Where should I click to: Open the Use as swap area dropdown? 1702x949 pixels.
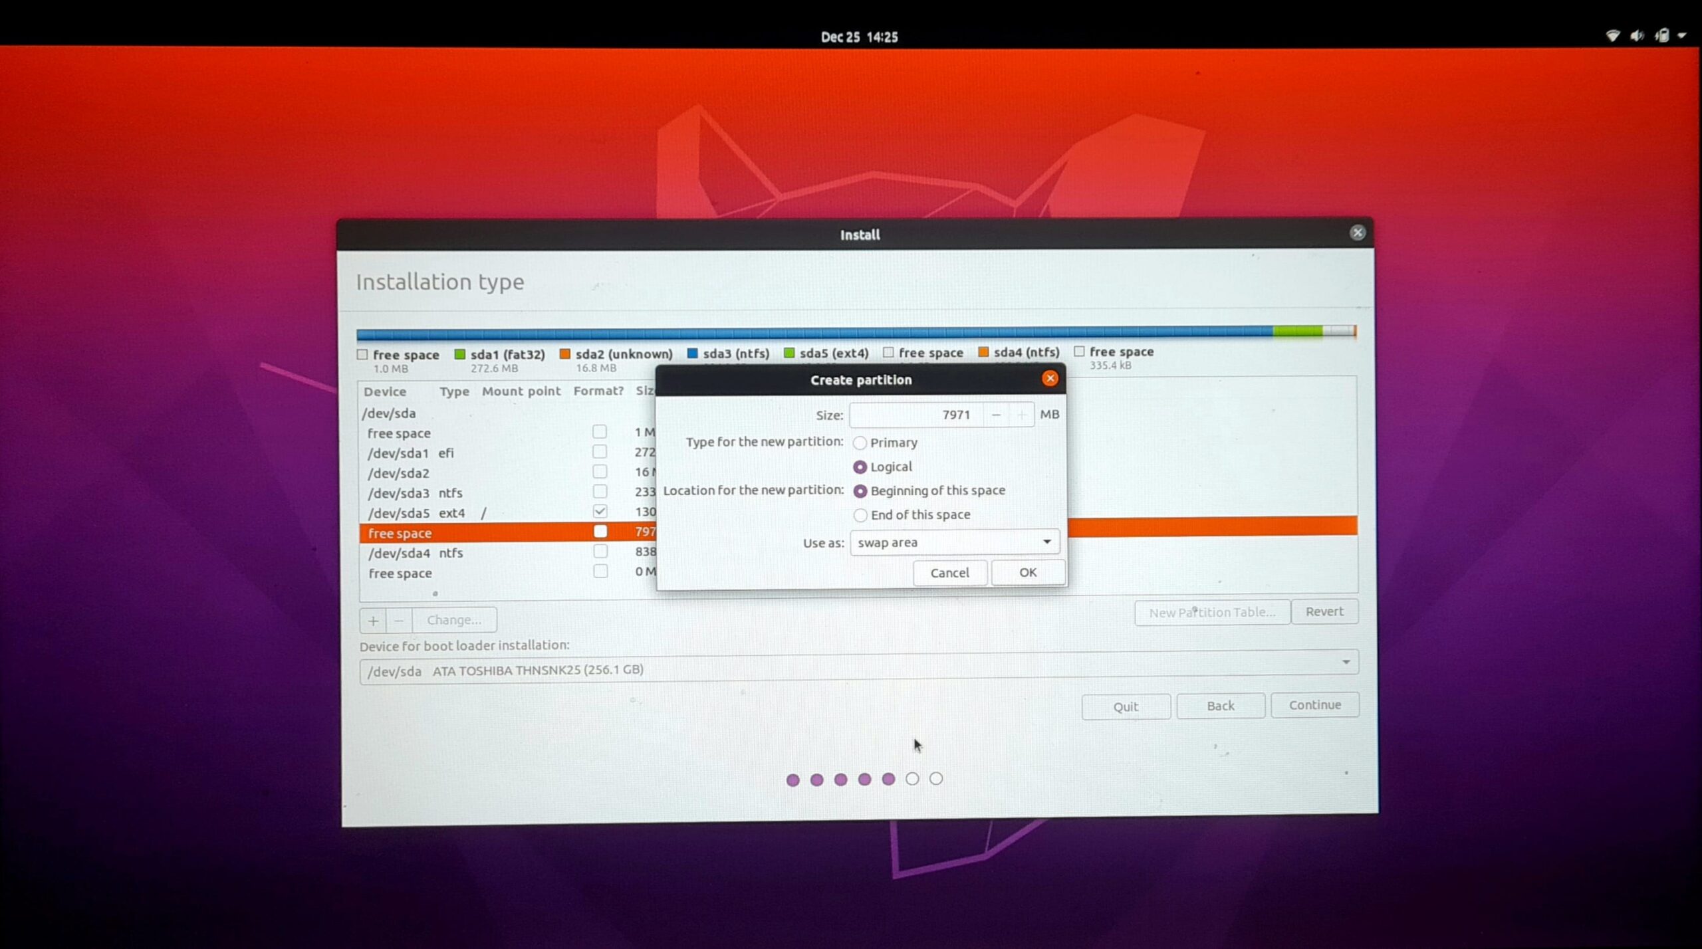[x=954, y=542]
